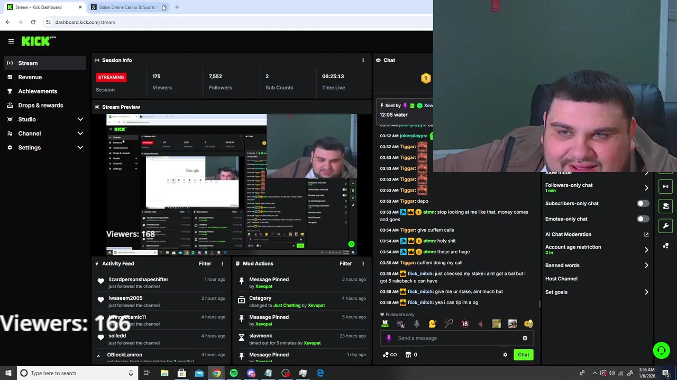Reload the page with refresh icon
Viewport: 677px width, 380px height.
click(33, 22)
